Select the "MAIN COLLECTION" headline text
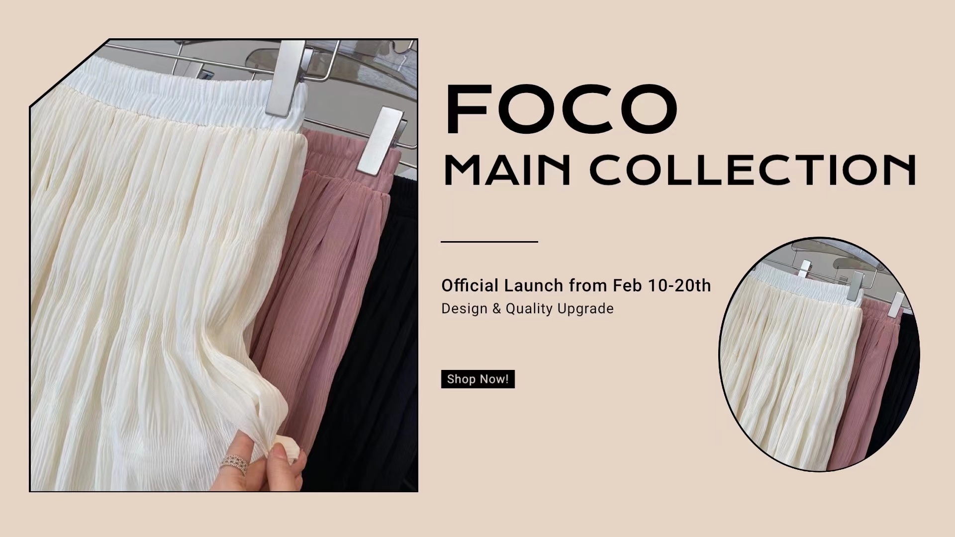Image resolution: width=955 pixels, height=537 pixels. (x=680, y=170)
